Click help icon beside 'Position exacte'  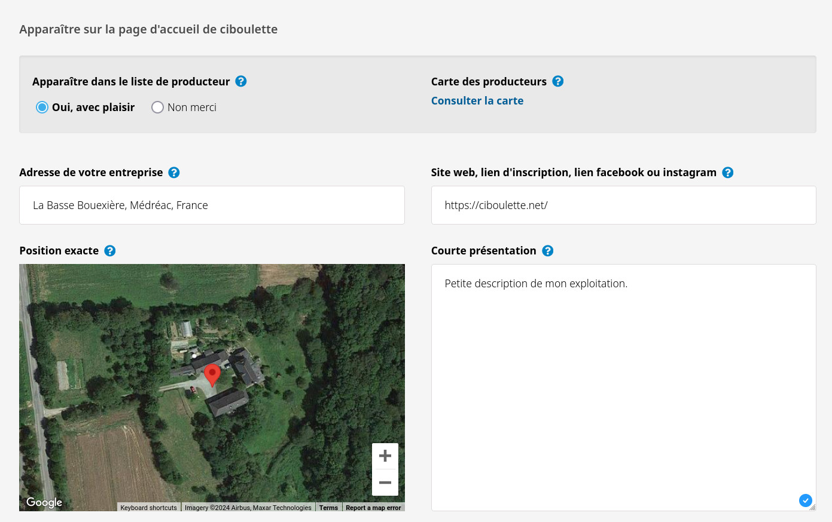click(x=110, y=251)
